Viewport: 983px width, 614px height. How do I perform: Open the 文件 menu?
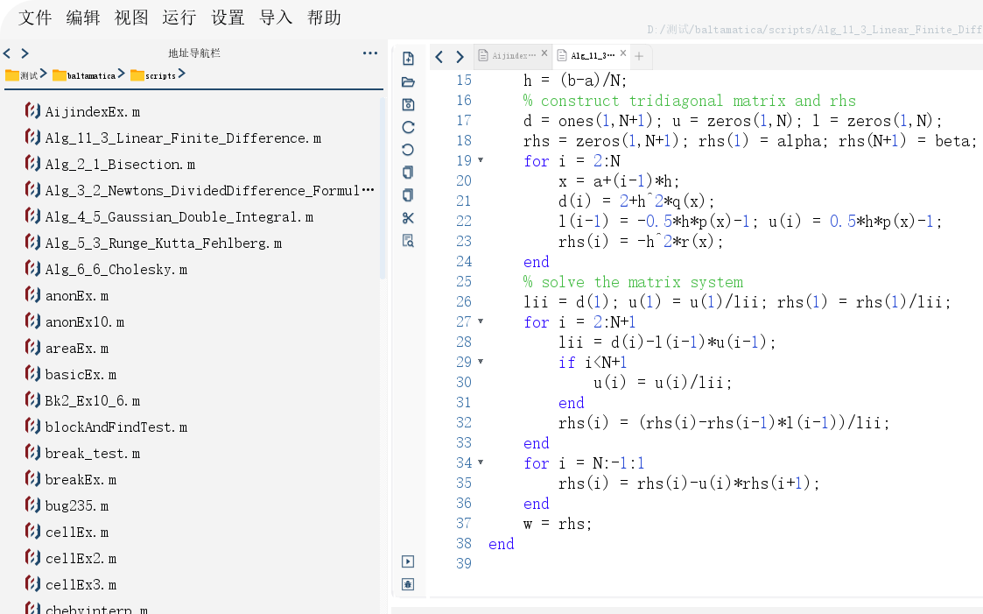pos(35,18)
